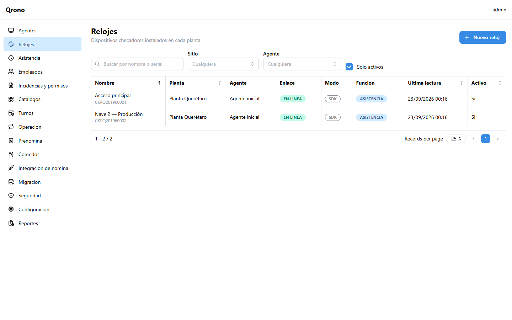This screenshot has width=512, height=320.
Task: Click the Asistencia clock icon
Action: click(11, 58)
